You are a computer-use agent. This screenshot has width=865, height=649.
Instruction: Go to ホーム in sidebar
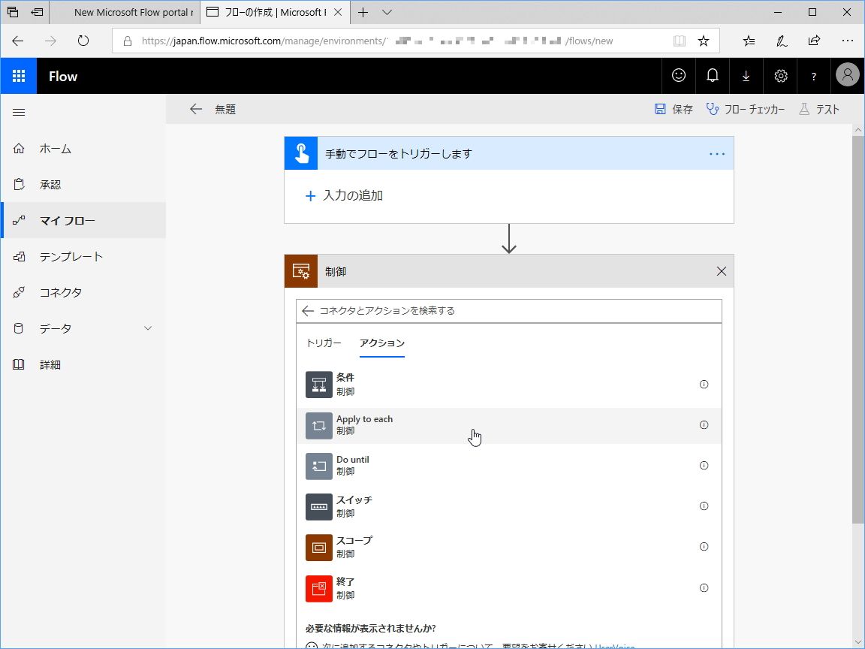pyautogui.click(x=83, y=149)
